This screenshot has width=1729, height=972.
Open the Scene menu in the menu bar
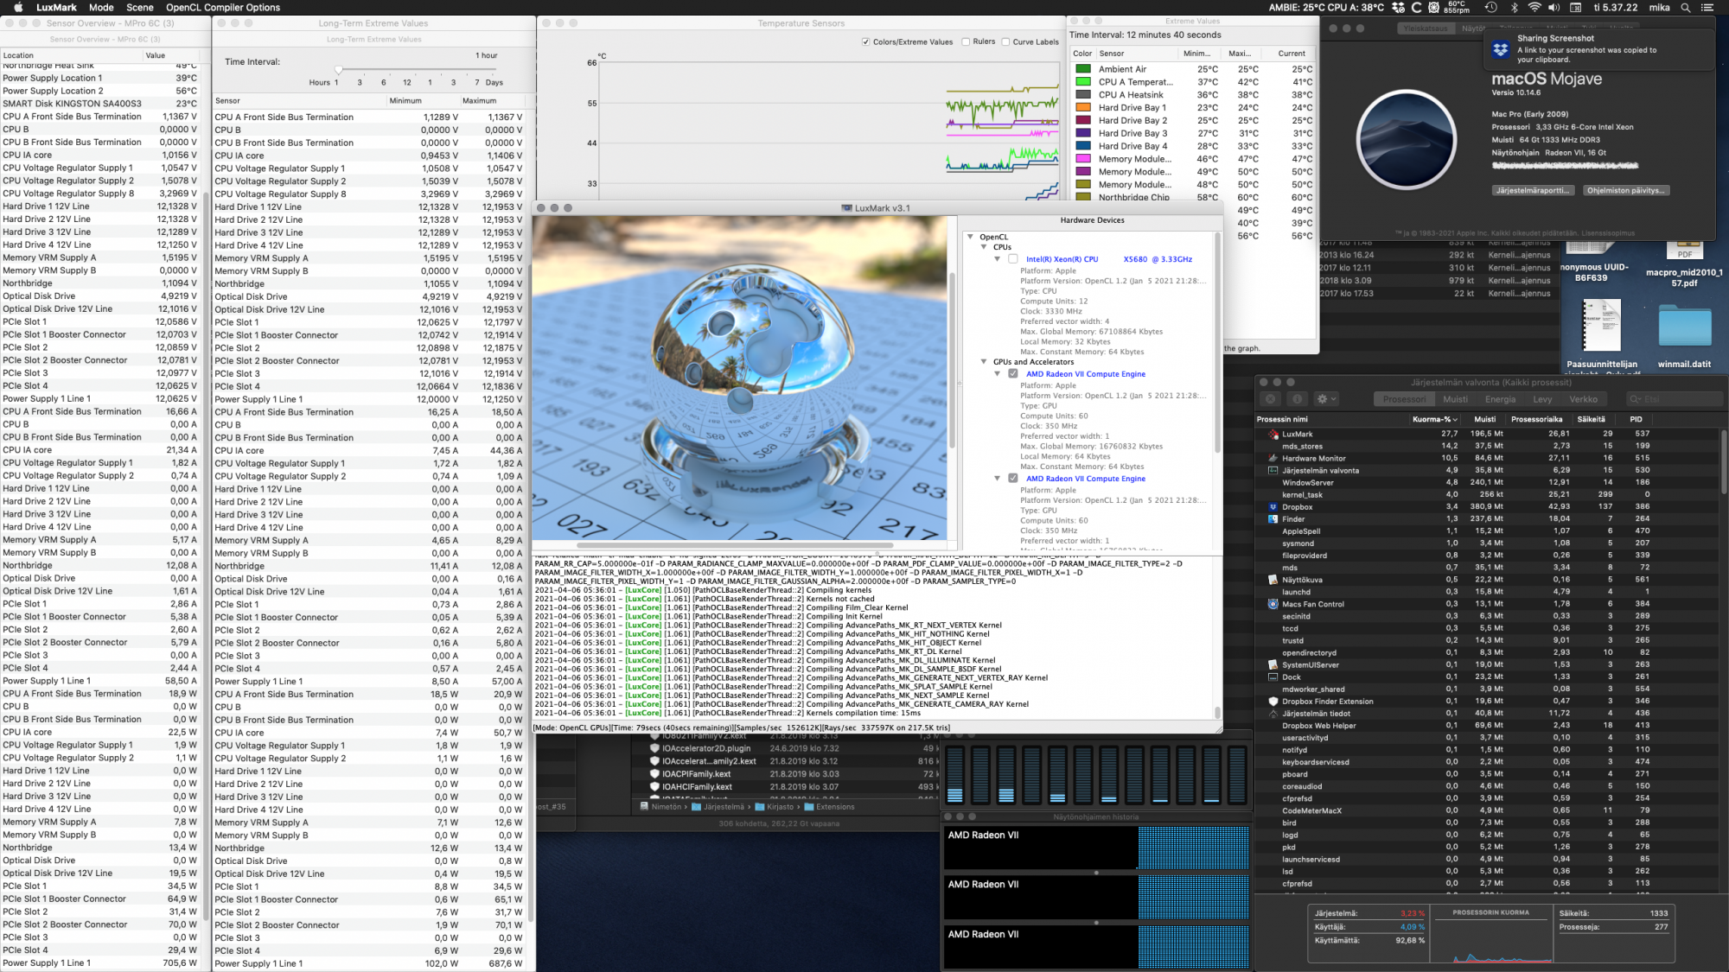[x=139, y=7]
